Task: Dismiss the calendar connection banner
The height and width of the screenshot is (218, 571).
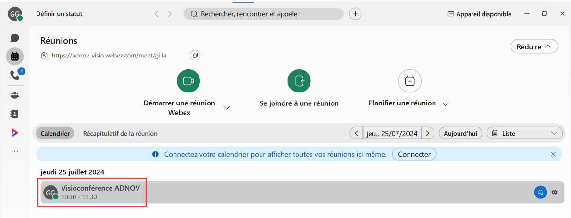Action: point(553,154)
